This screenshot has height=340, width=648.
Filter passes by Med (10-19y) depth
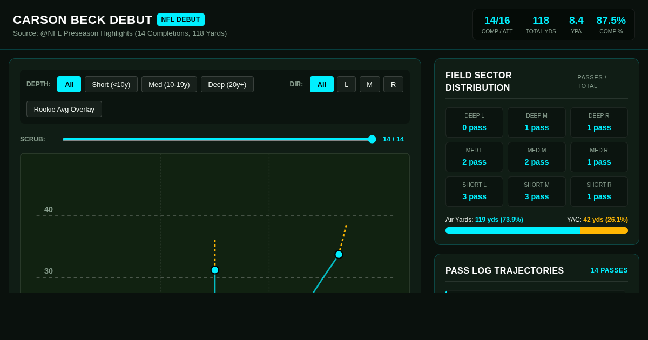click(169, 84)
